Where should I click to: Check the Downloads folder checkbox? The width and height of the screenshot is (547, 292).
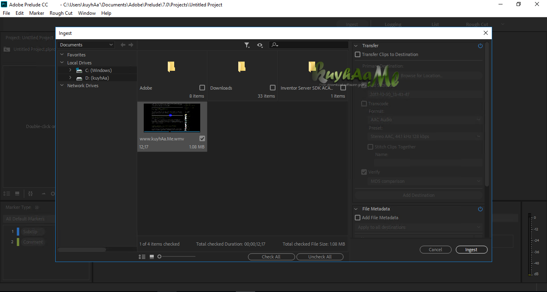pyautogui.click(x=273, y=88)
